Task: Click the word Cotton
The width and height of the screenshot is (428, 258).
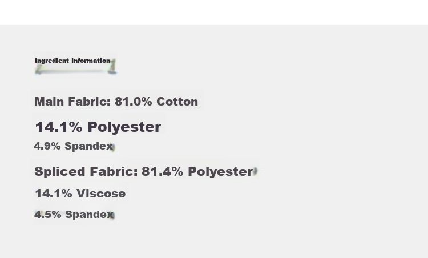Action: 177,102
